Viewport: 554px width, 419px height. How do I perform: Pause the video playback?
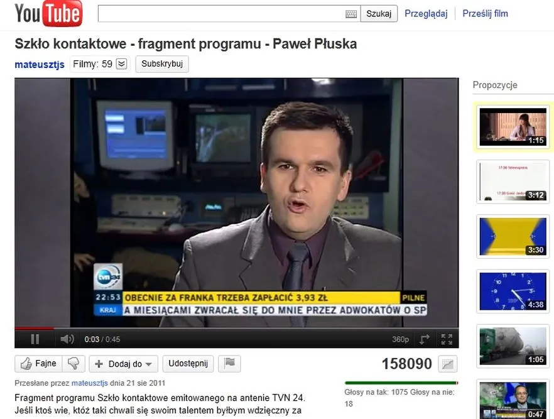(35, 339)
